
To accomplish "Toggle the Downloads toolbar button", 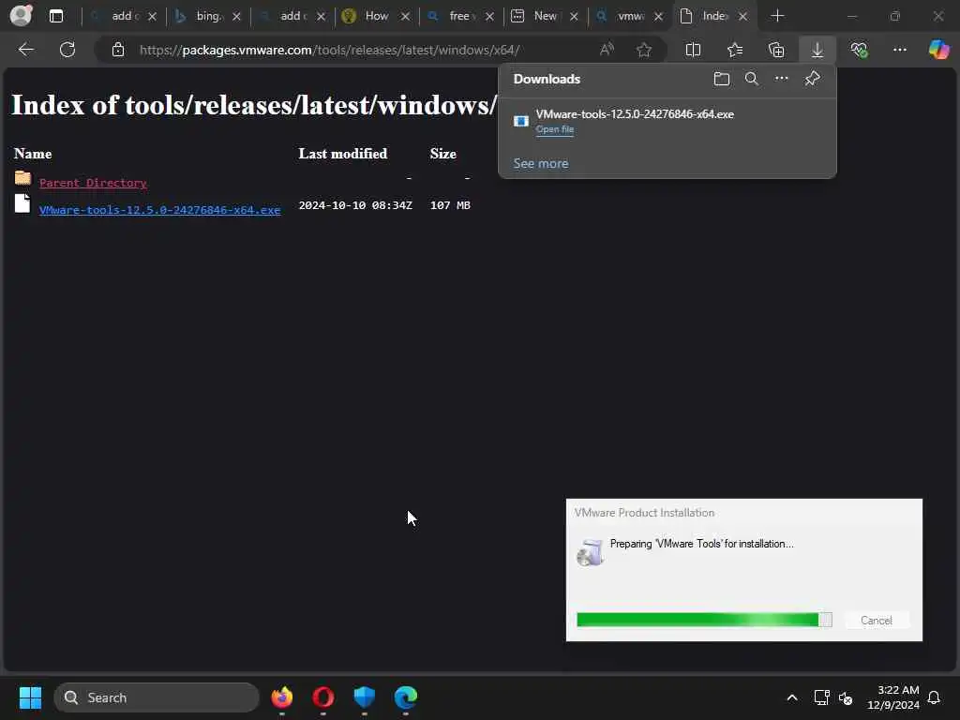I will (817, 50).
